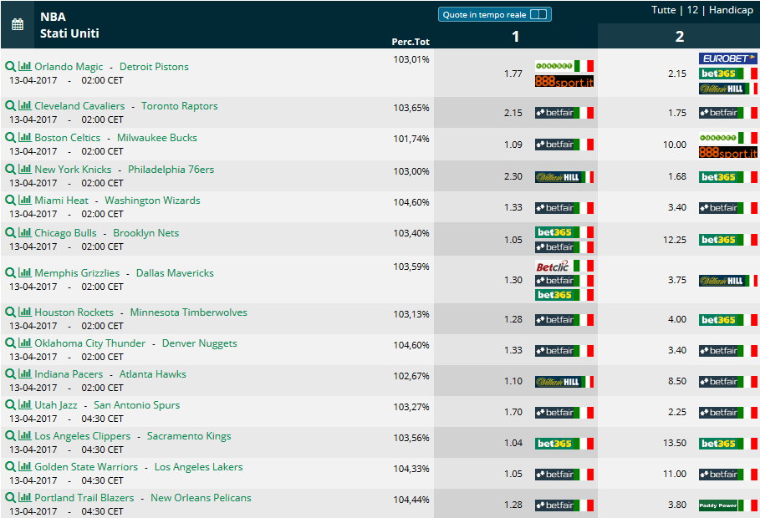Open stats chart icon for Chicago Bulls match
760x518 pixels.
pos(25,232)
